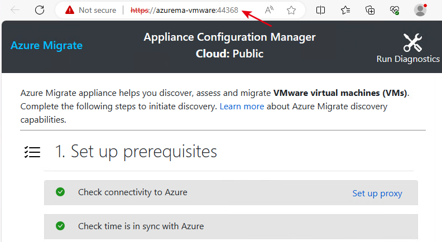Open the Set up proxy link
The height and width of the screenshot is (242, 442).
pos(377,193)
